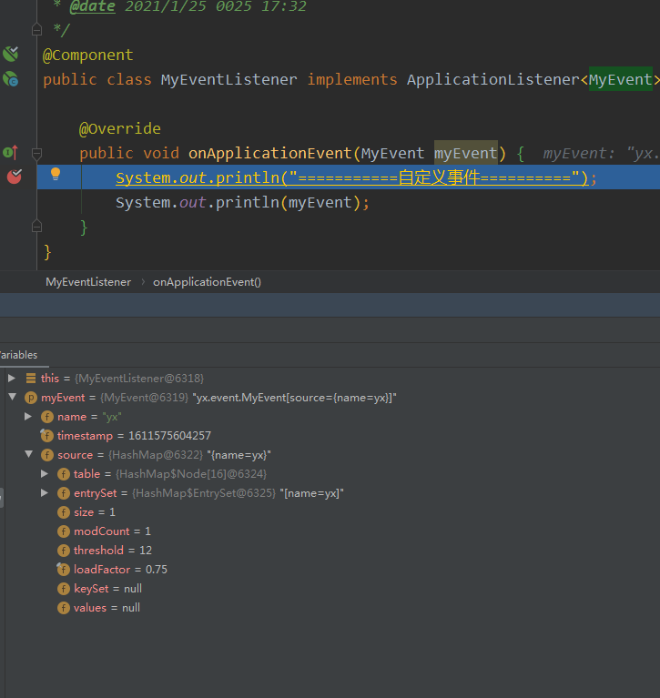Expand the 'this' variable node
660x698 pixels.
click(x=12, y=378)
